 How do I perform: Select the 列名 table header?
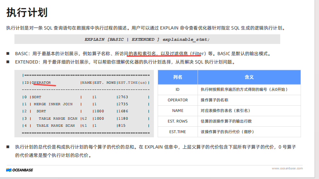tap(178, 77)
